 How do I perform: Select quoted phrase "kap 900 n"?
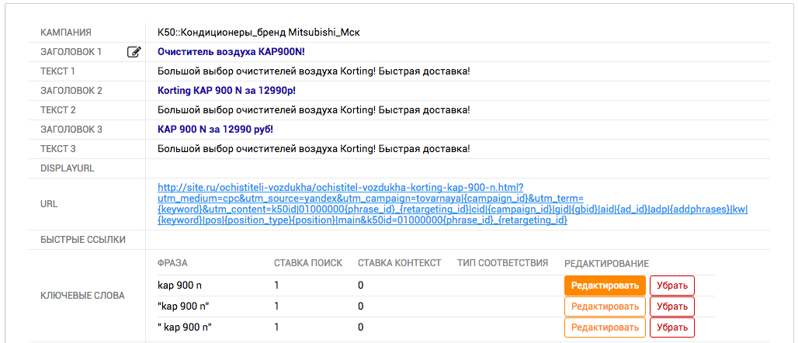pos(183,307)
